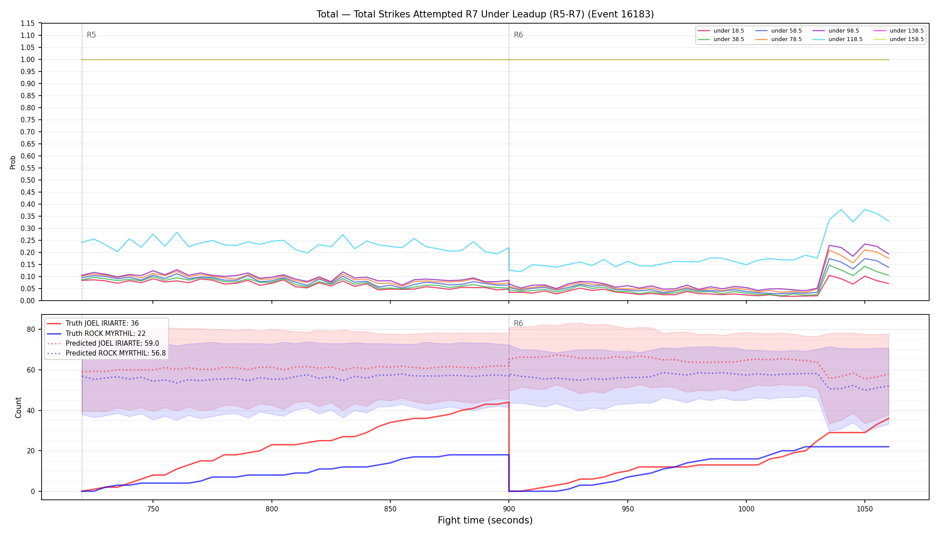Click the R6 round marker label in bottom chart
The height and width of the screenshot is (536, 939).
point(518,323)
